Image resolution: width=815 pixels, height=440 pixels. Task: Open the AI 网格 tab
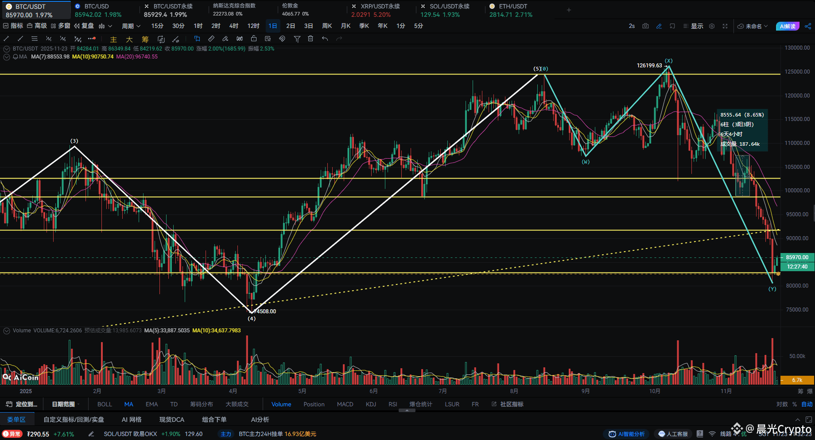[132, 420]
